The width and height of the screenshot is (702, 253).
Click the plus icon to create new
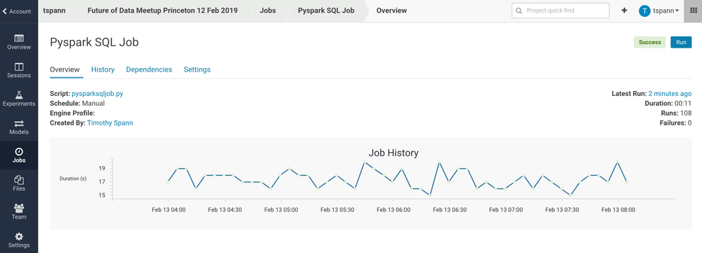[x=624, y=11]
